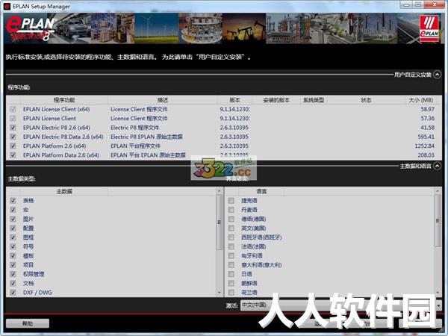The height and width of the screenshot is (336, 448).
Task: Uncheck EPLAN Platform Data 2.6 (x64)
Action: pyautogui.click(x=13, y=155)
